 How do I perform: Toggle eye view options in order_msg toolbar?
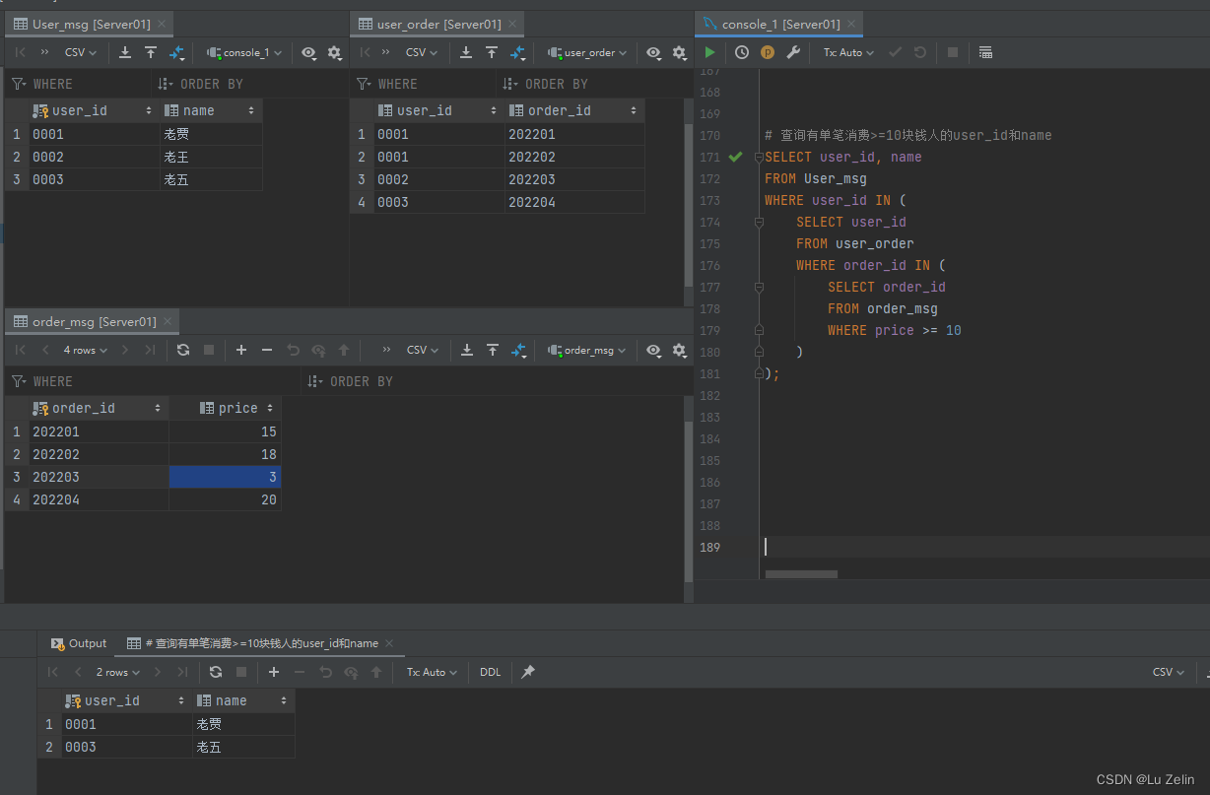click(654, 350)
